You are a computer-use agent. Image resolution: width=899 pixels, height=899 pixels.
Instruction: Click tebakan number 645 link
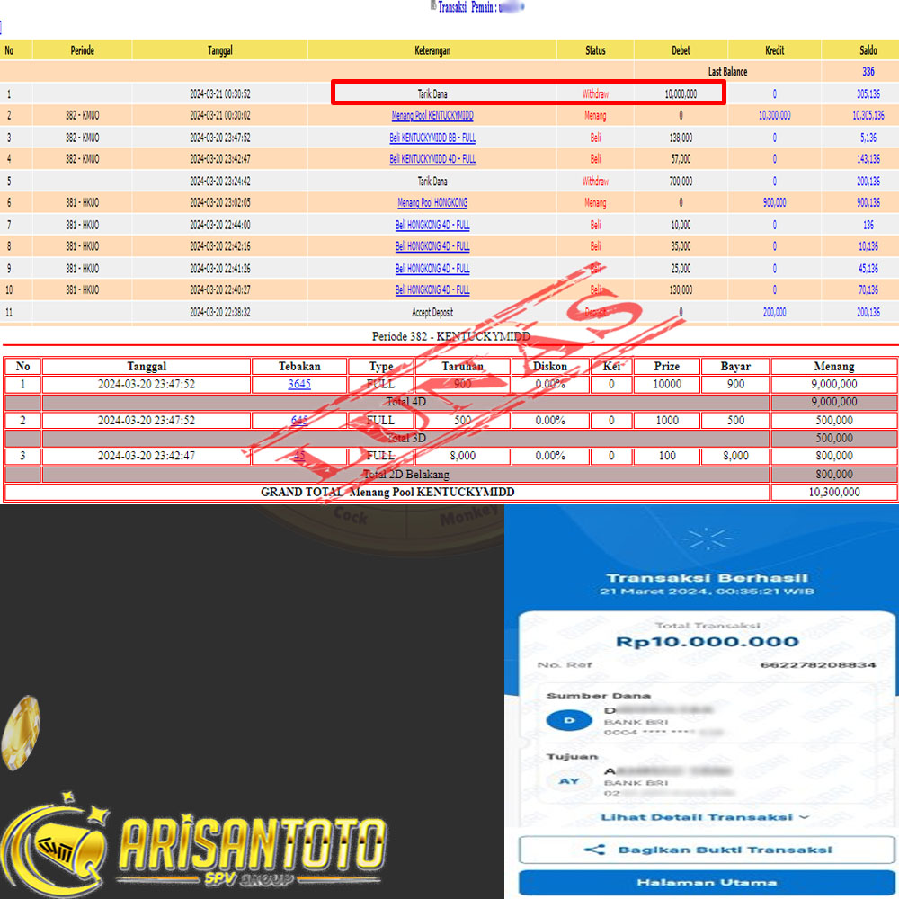click(299, 420)
